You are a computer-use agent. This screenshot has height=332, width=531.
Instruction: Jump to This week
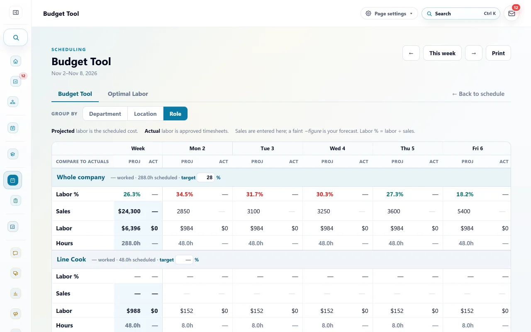point(442,53)
